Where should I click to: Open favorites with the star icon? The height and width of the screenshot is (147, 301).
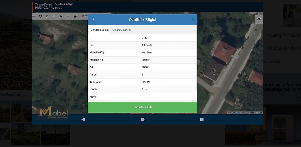(x=61, y=16)
